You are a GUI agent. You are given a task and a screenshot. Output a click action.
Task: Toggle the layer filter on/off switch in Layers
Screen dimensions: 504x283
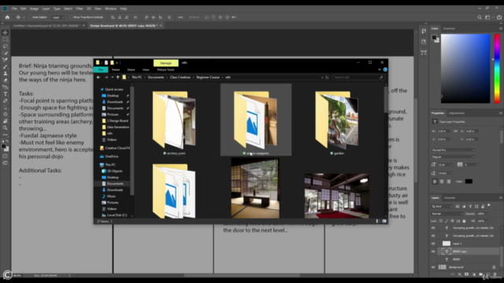tap(489, 205)
